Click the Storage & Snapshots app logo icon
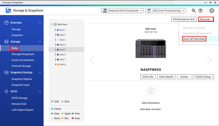This screenshot has width=219, height=126. coord(8,10)
